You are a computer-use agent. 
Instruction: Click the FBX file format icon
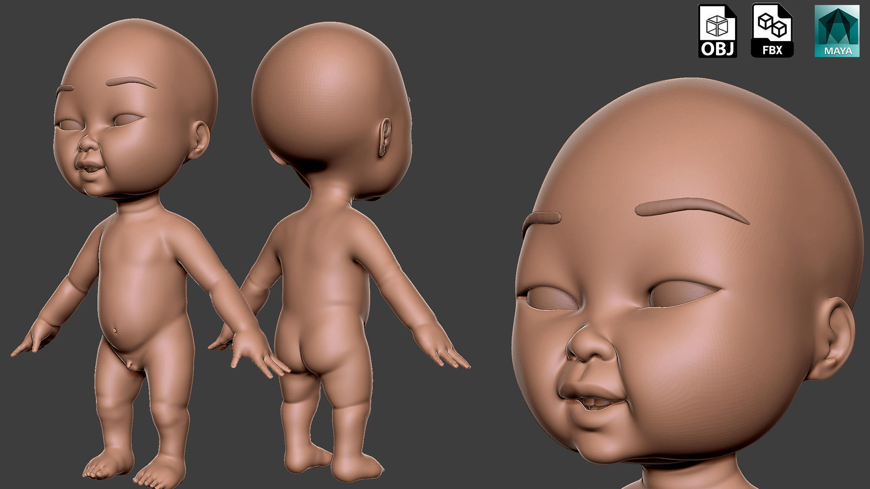(772, 31)
